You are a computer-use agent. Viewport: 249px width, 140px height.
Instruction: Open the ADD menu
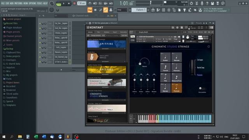pos(12,3)
